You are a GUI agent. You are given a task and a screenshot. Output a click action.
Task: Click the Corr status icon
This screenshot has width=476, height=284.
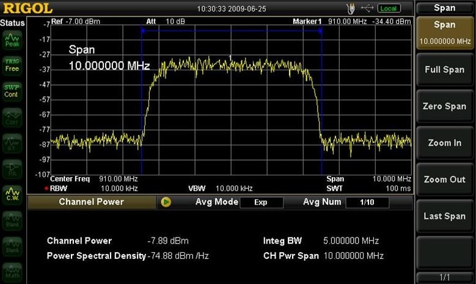click(x=12, y=117)
